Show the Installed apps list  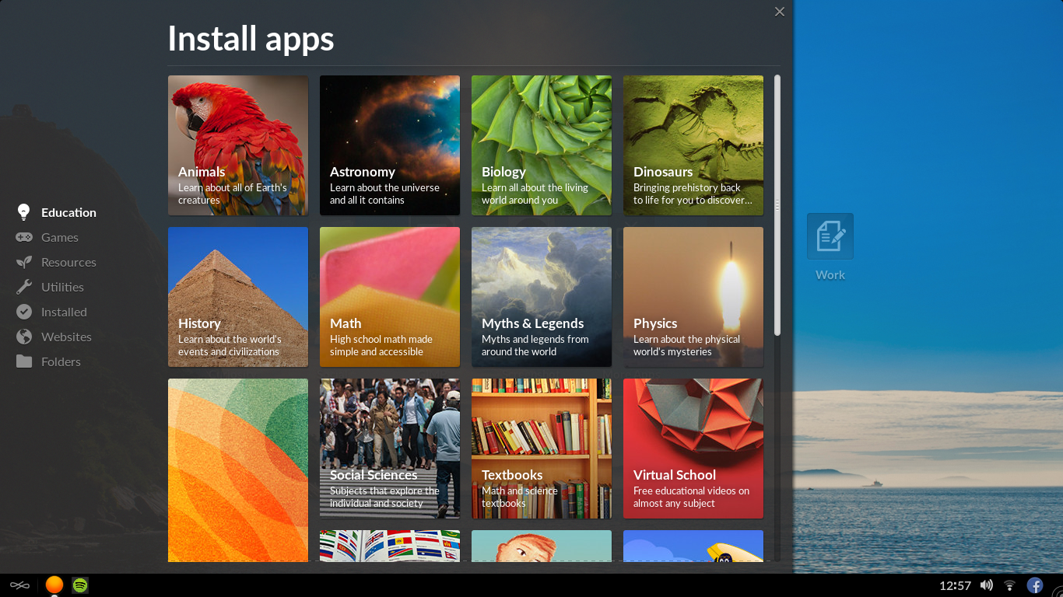click(64, 312)
